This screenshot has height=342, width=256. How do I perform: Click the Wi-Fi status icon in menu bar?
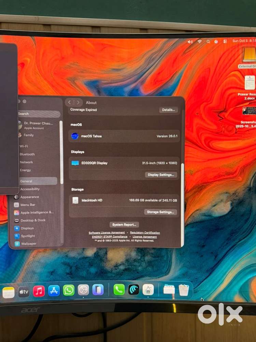[199, 41]
